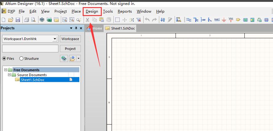Place a part using gate icon
Viewport: 273px width, 131px height.
pos(238,20)
